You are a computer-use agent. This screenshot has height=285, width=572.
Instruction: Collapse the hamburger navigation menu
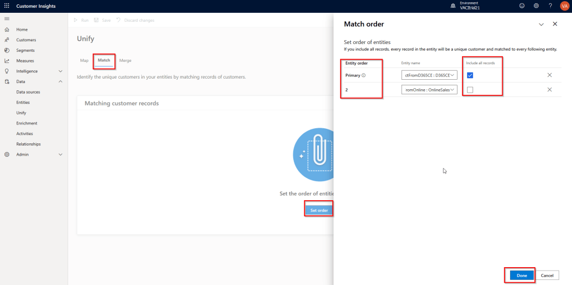7,19
